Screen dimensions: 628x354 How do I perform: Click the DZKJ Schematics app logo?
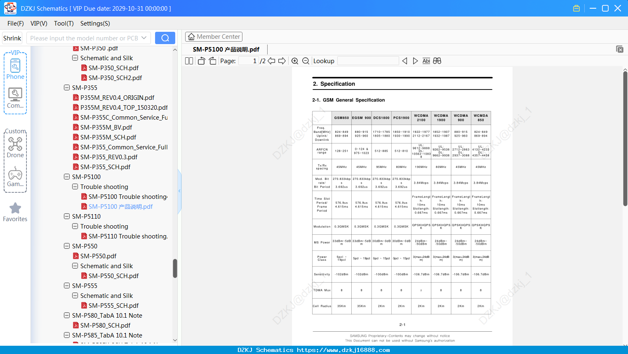coord(10,8)
